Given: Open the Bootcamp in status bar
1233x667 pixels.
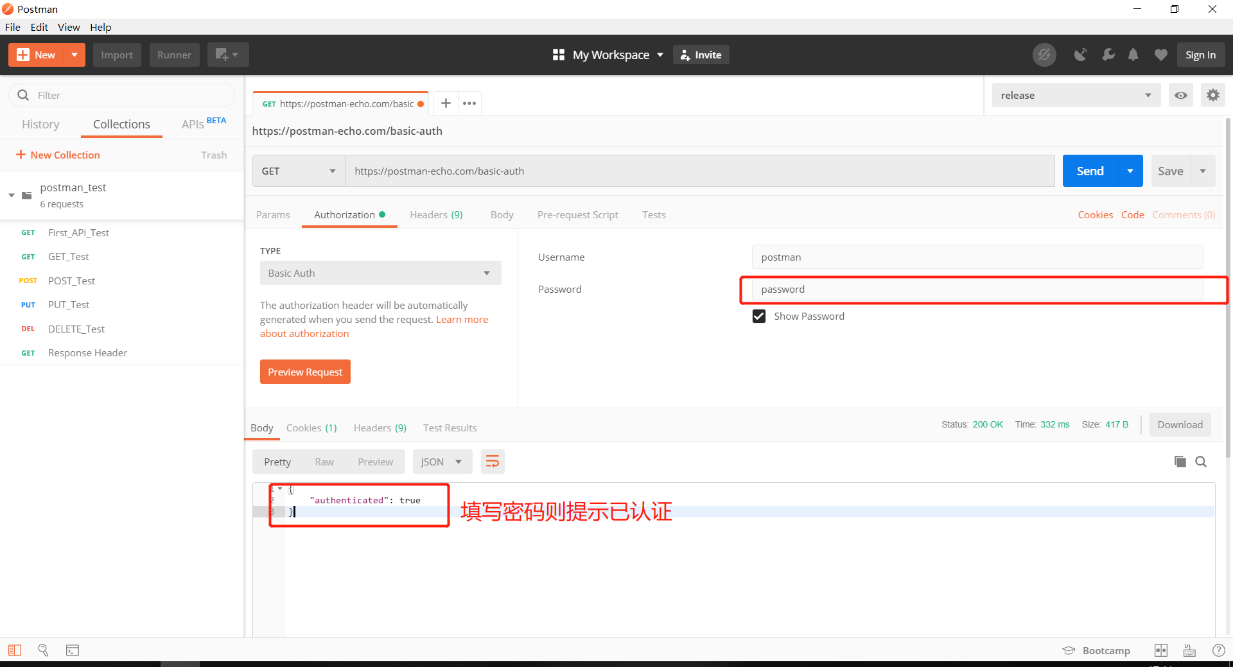Looking at the screenshot, I should 1097,650.
